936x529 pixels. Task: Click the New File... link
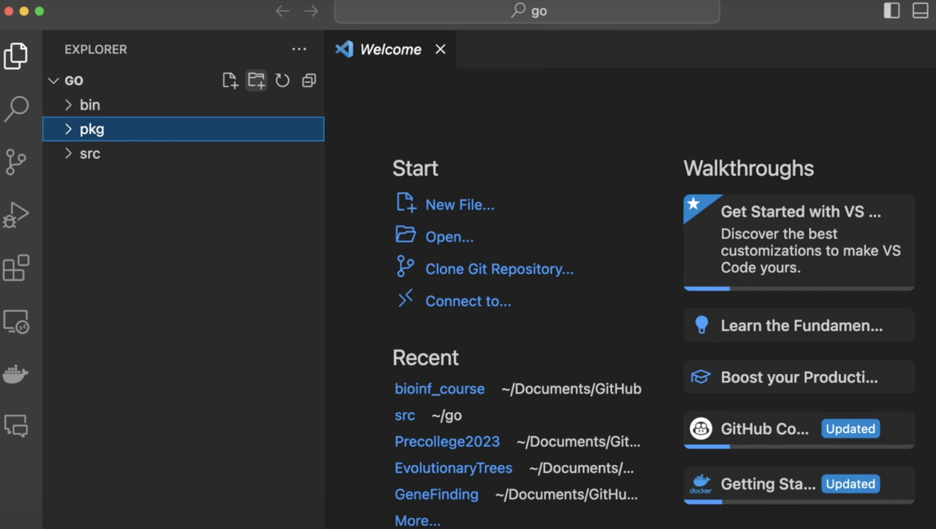(460, 205)
